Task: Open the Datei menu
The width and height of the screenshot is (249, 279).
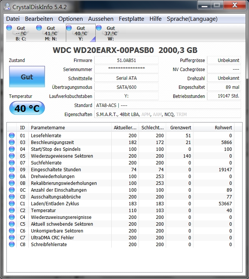Action: click(13, 19)
